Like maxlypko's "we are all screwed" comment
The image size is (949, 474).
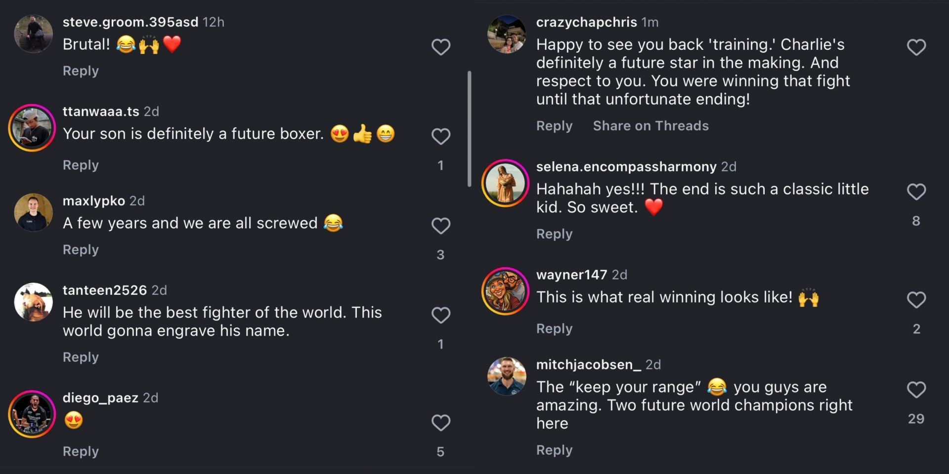coord(440,226)
